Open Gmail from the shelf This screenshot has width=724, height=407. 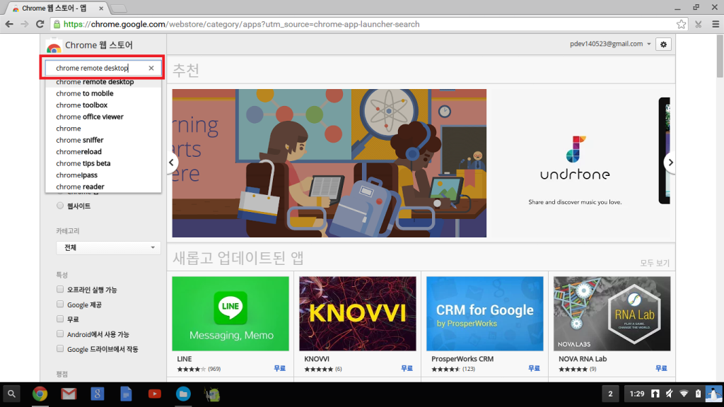[69, 394]
